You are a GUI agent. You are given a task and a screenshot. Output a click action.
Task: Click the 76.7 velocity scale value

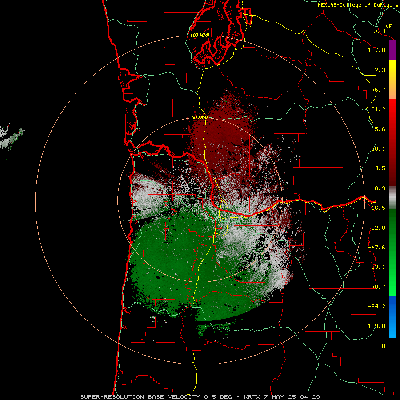(x=378, y=89)
